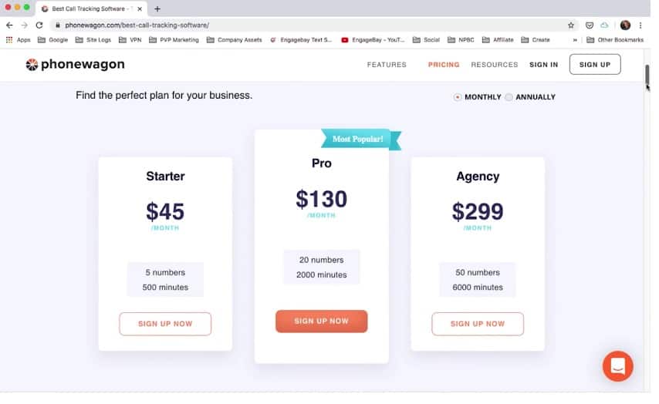
Task: Open the Features menu item
Action: 387,65
